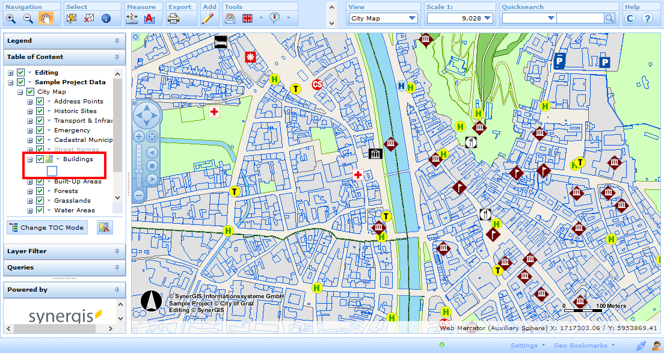Expand the Historic Sites tree node
The width and height of the screenshot is (664, 353).
point(29,111)
